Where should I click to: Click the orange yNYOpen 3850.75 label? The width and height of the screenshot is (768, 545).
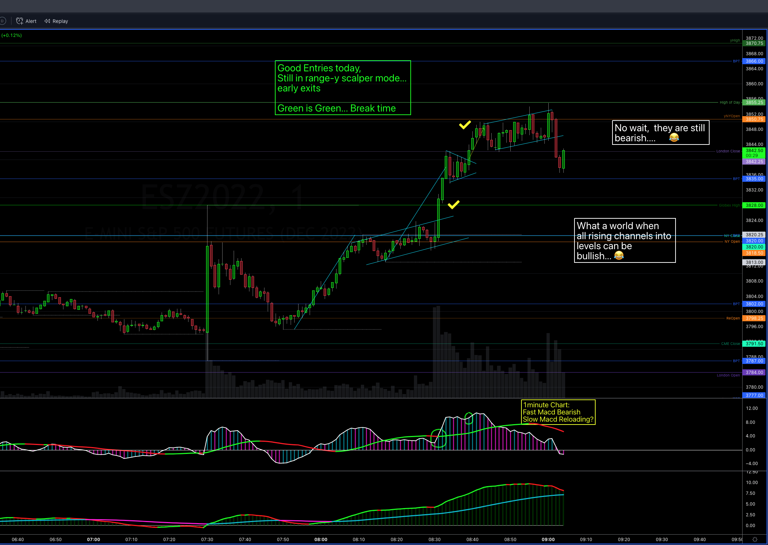tap(754, 119)
